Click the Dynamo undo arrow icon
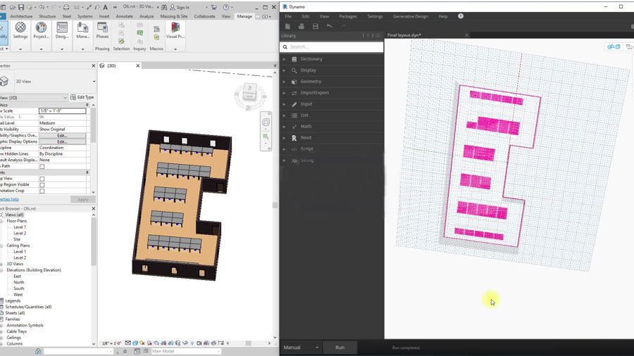Viewport: 634px width, 356px height. click(x=329, y=27)
